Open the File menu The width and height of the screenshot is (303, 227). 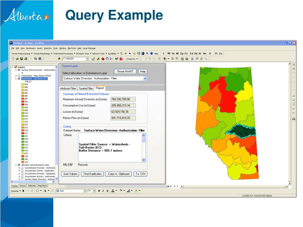coord(13,48)
